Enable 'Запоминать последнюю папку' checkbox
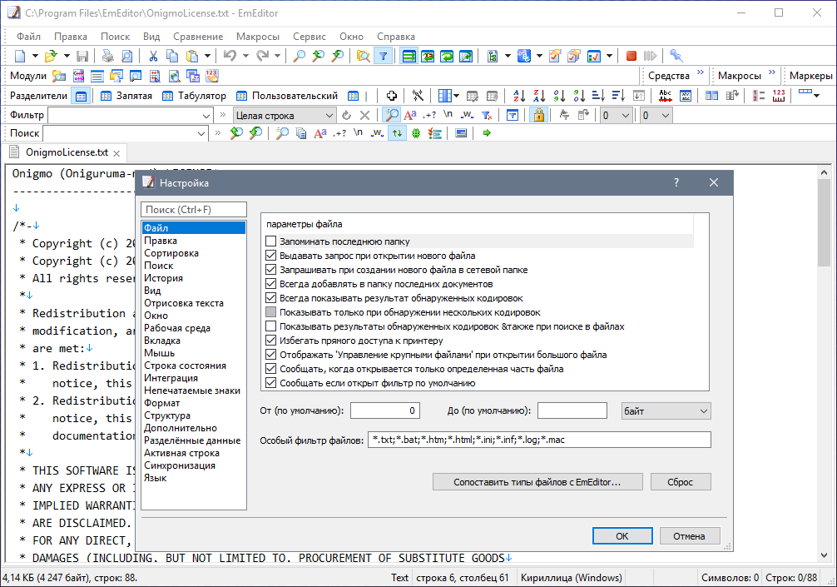Viewport: 837px width, 587px height. (270, 241)
